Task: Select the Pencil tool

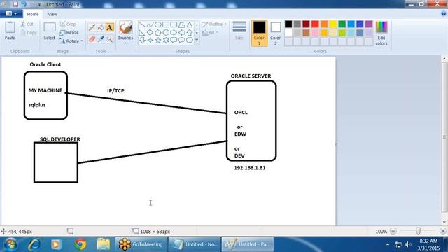Action: [92, 27]
